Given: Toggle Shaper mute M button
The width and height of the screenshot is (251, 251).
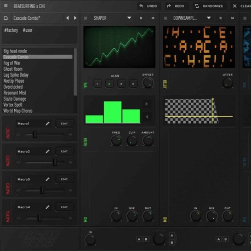Looking at the screenshot, I should click(153, 18).
